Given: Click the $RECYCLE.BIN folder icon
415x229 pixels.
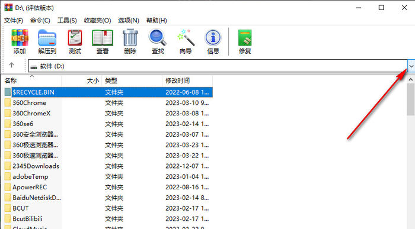Looking at the screenshot, I should pyautogui.click(x=8, y=92).
